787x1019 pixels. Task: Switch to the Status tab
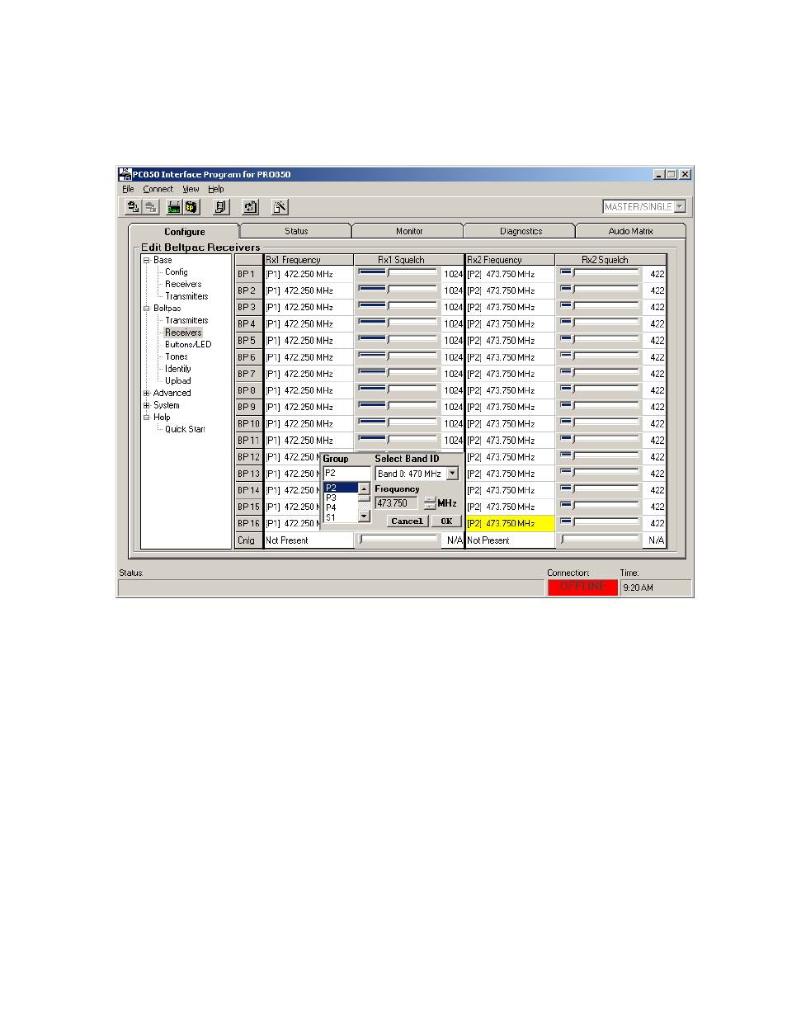tap(296, 231)
